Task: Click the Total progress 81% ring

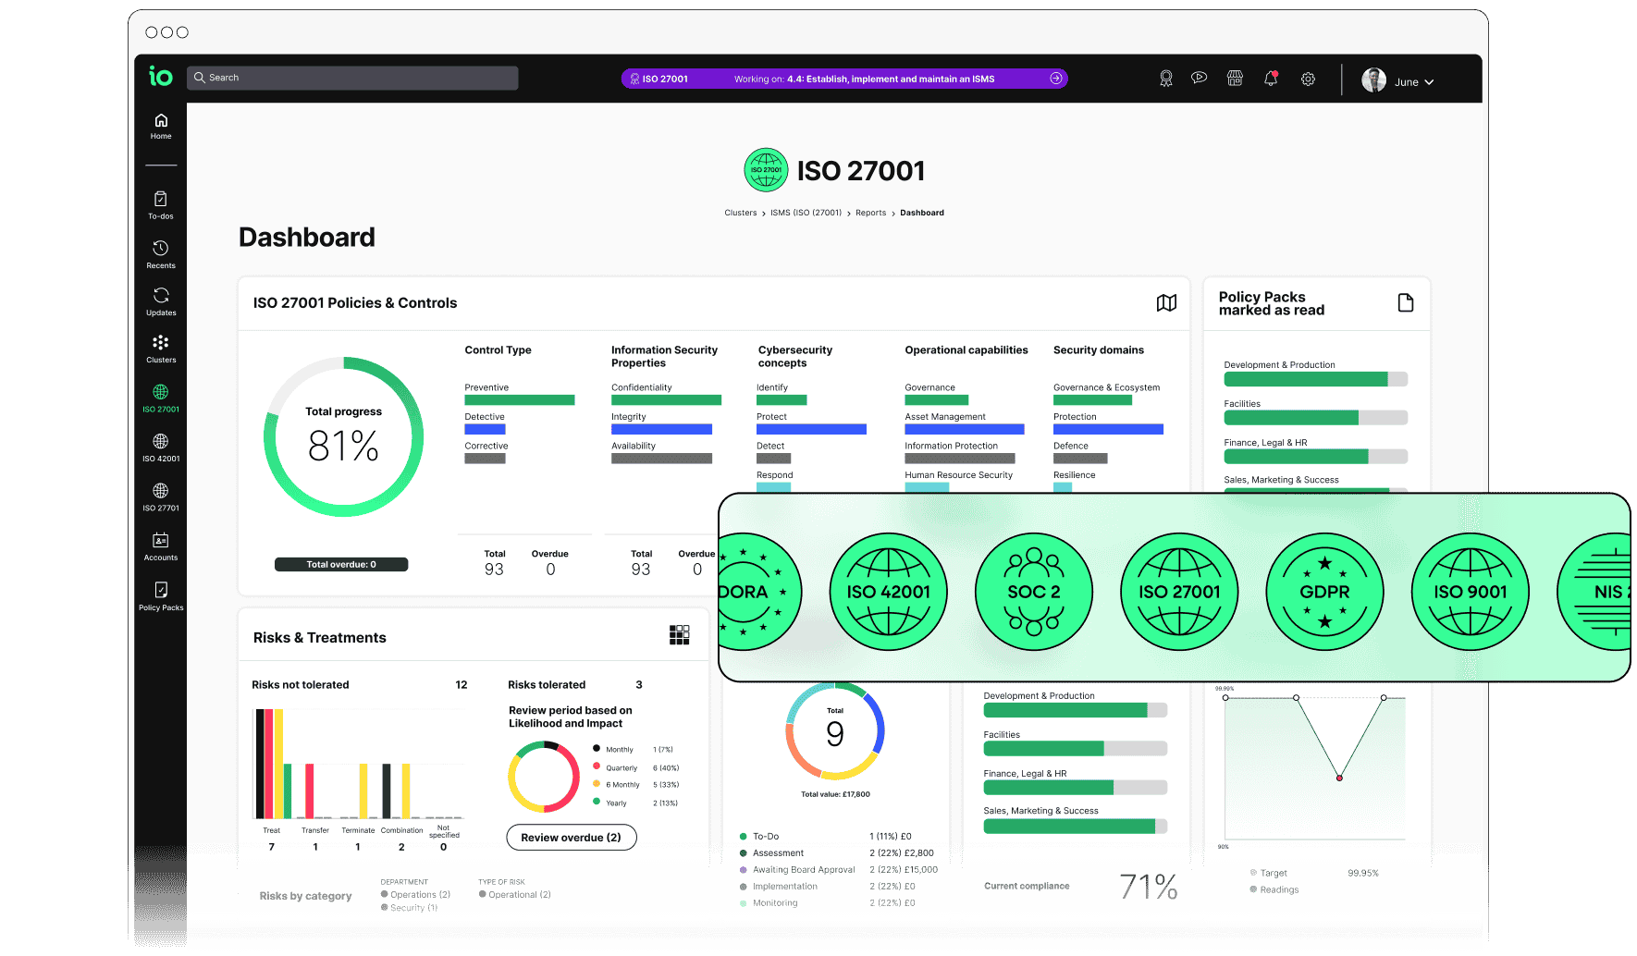Action: click(344, 436)
